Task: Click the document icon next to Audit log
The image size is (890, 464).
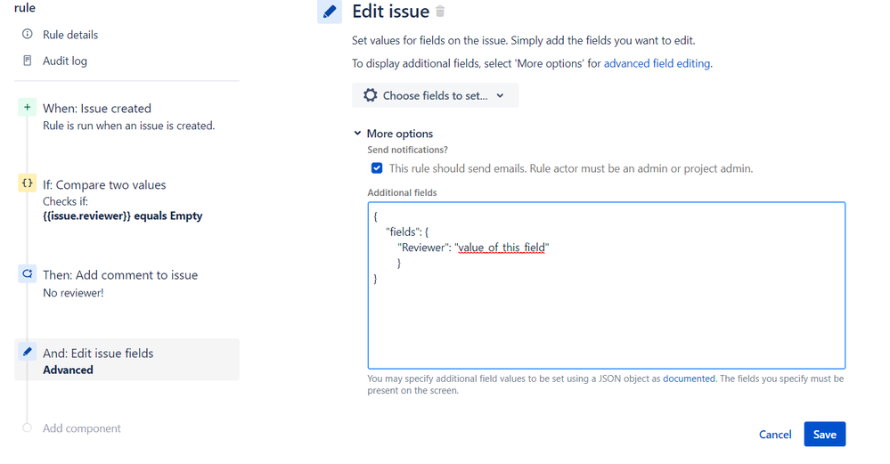Action: [x=28, y=61]
